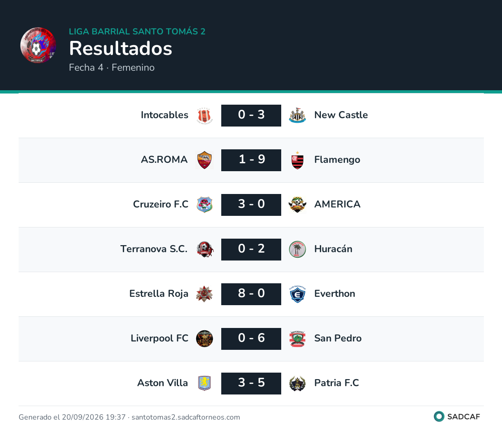Screen dimensions: 502x441
Task: Click the Intocables team crest
Action: pos(204,116)
